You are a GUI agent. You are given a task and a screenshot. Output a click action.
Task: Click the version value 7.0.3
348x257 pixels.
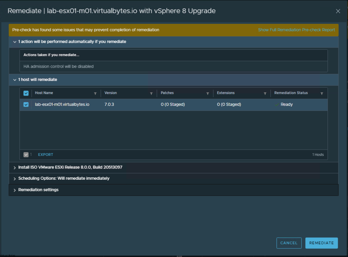coord(109,105)
